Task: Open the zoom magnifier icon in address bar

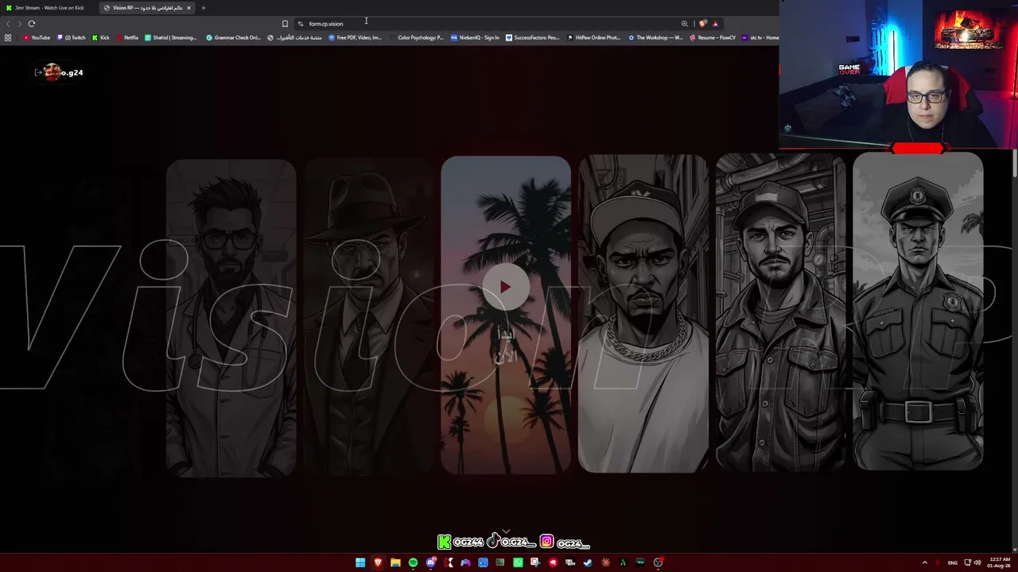Action: click(x=684, y=24)
